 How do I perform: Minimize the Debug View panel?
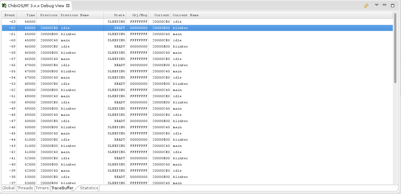point(385,5)
